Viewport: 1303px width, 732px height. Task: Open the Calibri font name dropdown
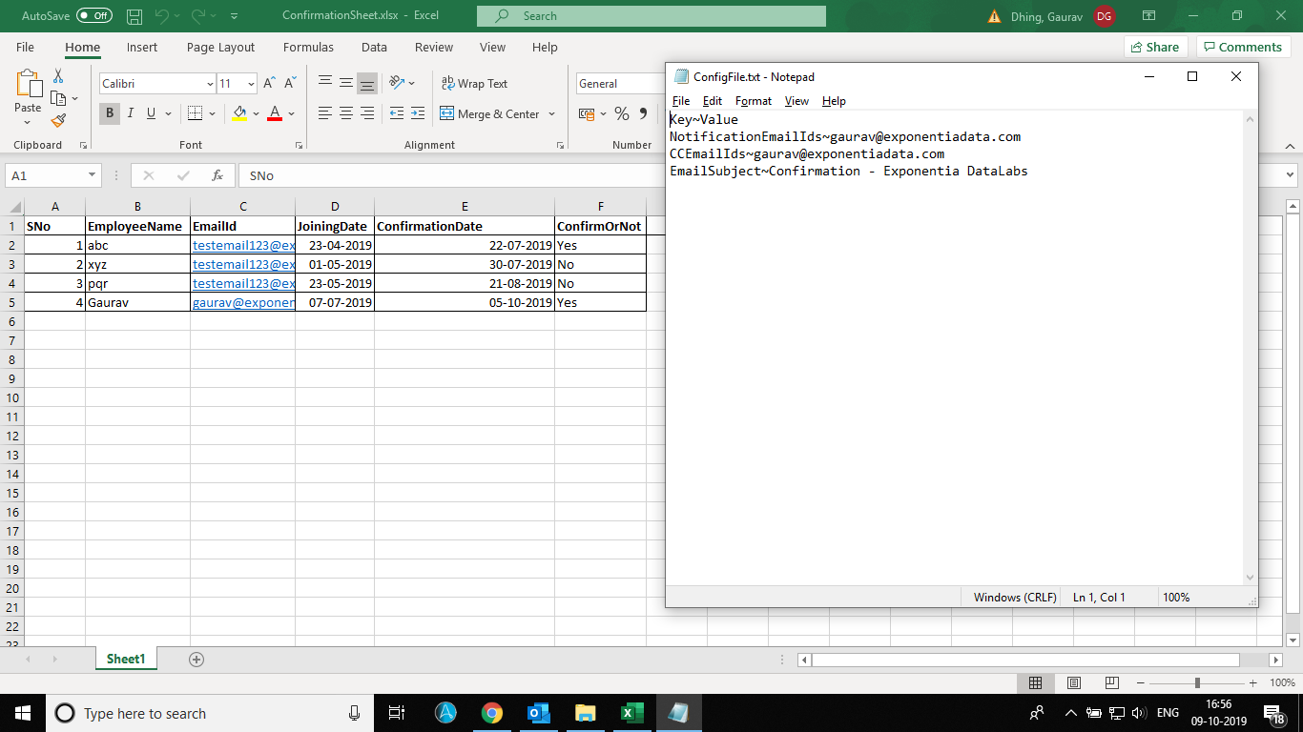pyautogui.click(x=210, y=84)
